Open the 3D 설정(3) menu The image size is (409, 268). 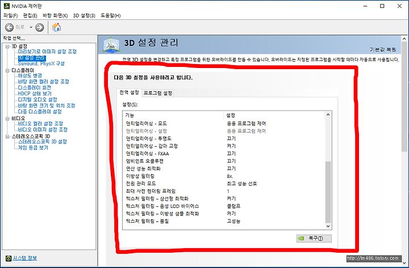84,16
